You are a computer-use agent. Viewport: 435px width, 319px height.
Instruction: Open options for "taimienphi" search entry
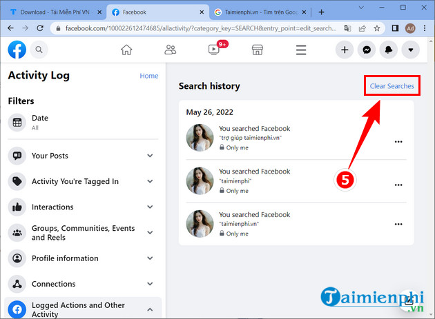pyautogui.click(x=398, y=185)
